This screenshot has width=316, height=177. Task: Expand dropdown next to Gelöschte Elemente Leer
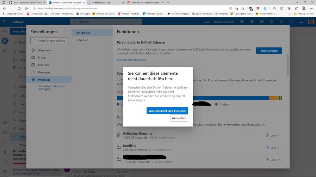point(279,135)
